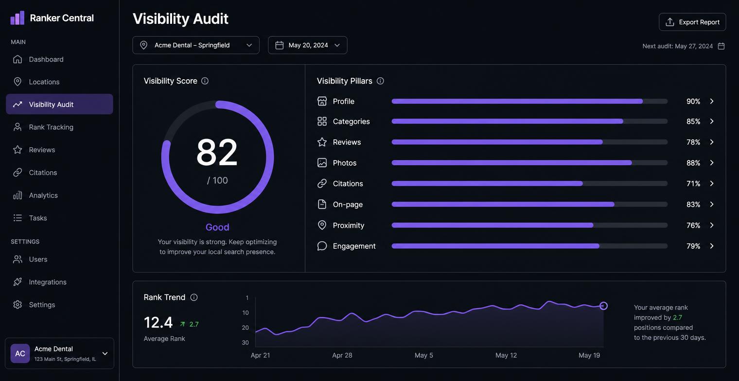Image resolution: width=739 pixels, height=381 pixels.
Task: Click the 12.4 average rank value
Action: (x=158, y=322)
